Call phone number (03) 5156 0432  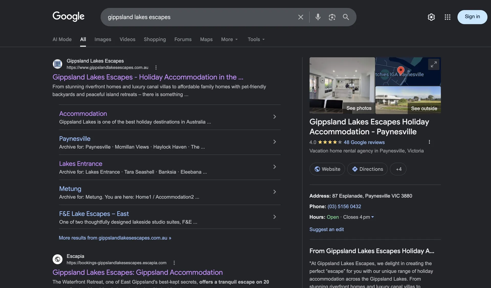point(344,206)
